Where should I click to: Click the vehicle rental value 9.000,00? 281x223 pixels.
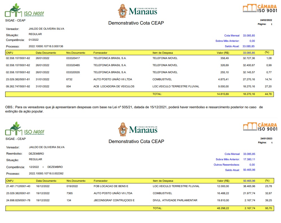[x=223, y=86]
